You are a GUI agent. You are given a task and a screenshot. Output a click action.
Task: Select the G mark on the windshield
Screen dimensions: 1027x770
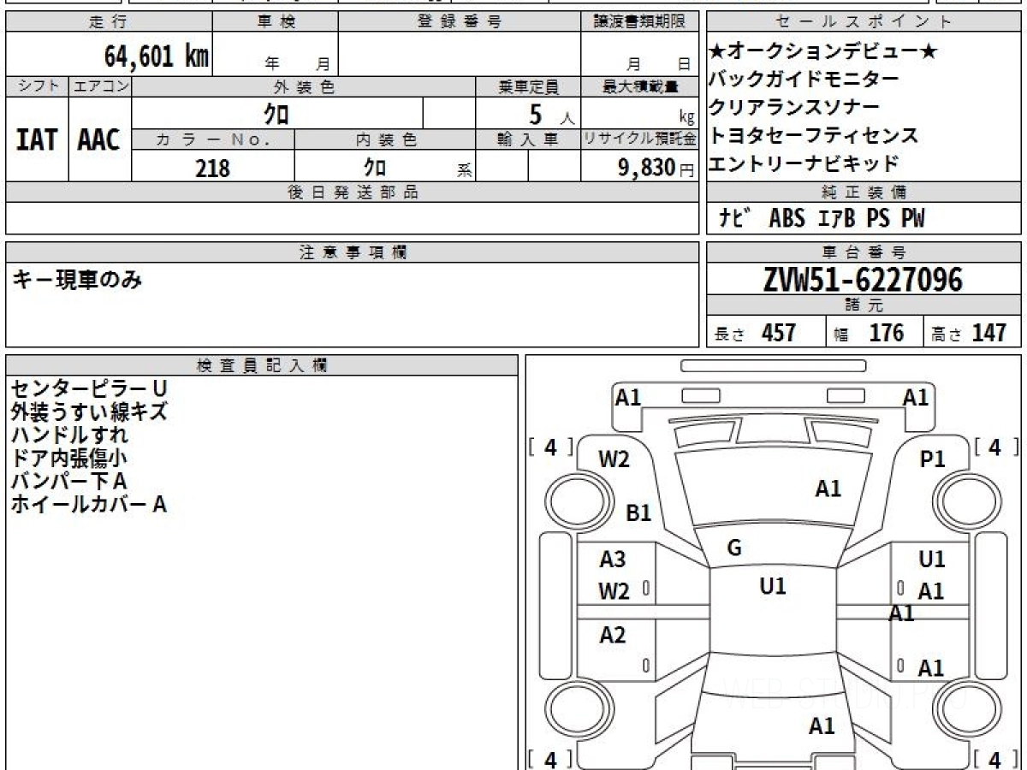click(x=733, y=548)
